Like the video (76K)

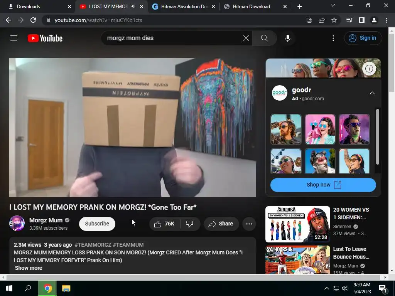165,224
